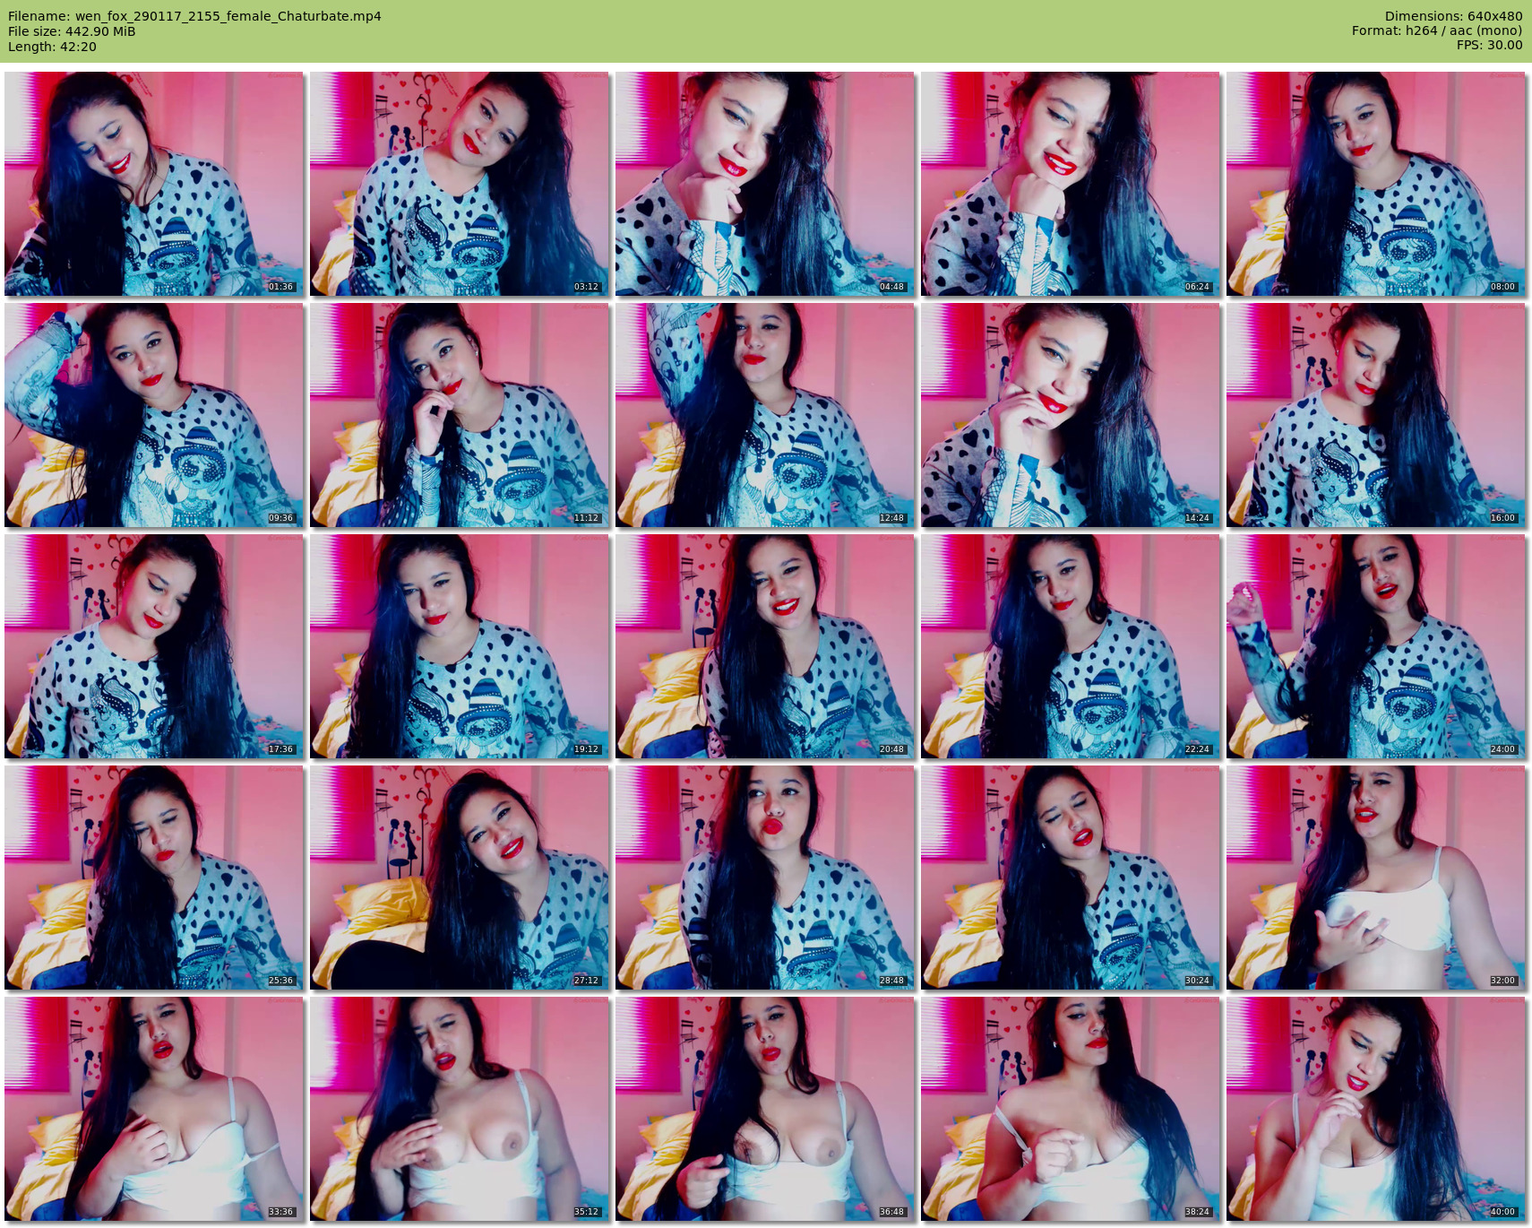This screenshot has height=1228, width=1532.
Task: Click the Dimensions 640x480 header text
Action: click(1453, 16)
